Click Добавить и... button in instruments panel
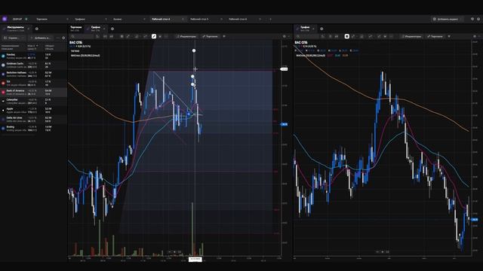The width and height of the screenshot is (483, 271). (42, 38)
